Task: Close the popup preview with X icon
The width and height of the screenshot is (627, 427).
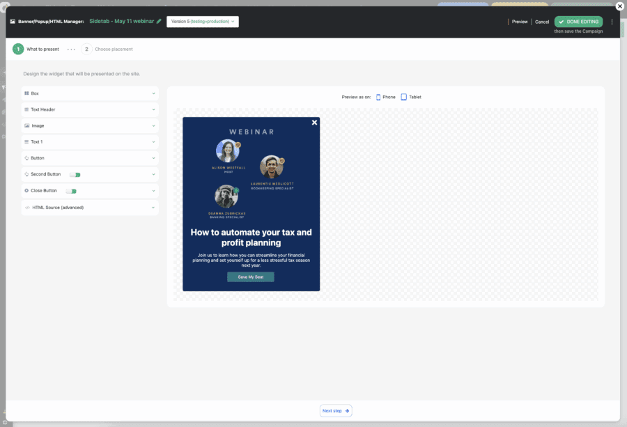Action: click(x=314, y=123)
